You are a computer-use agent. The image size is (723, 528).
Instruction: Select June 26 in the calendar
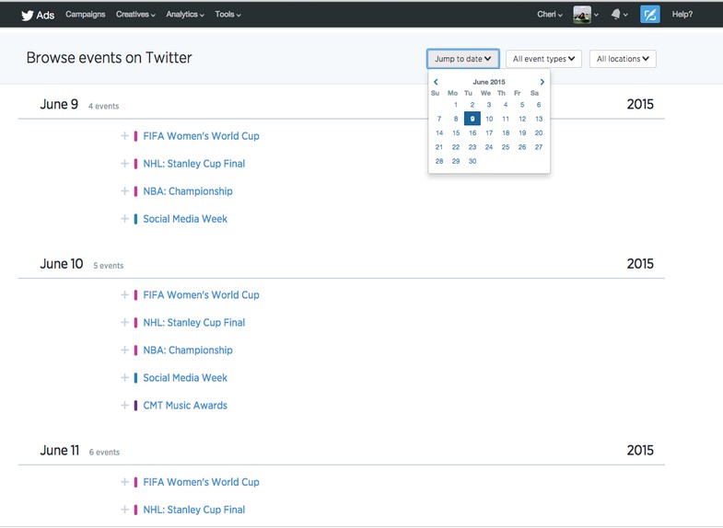click(x=522, y=147)
